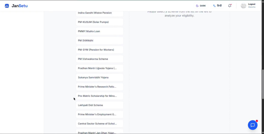Open PM Vishwakarma Scheme
The width and height of the screenshot is (264, 134).
point(100,59)
